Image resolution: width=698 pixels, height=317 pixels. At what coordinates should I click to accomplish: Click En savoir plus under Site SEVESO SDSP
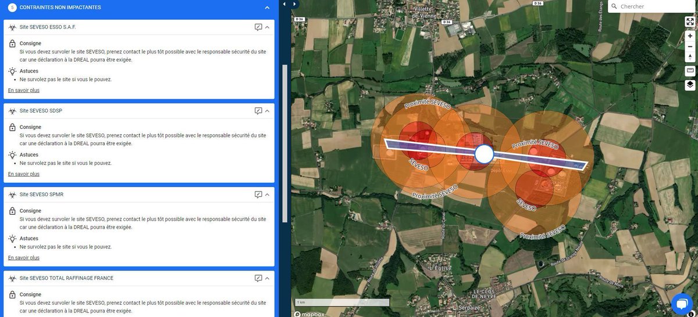point(24,174)
